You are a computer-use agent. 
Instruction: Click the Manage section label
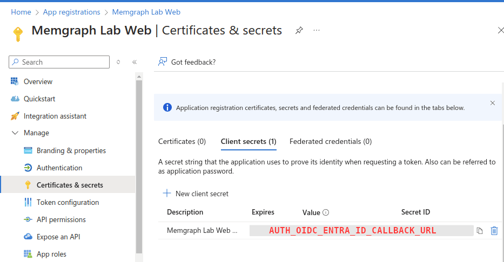coord(36,133)
